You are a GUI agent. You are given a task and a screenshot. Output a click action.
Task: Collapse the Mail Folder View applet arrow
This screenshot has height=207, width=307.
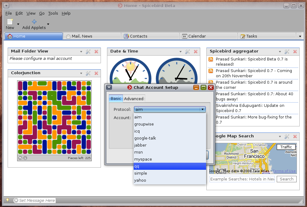pyautogui.click(x=81, y=52)
